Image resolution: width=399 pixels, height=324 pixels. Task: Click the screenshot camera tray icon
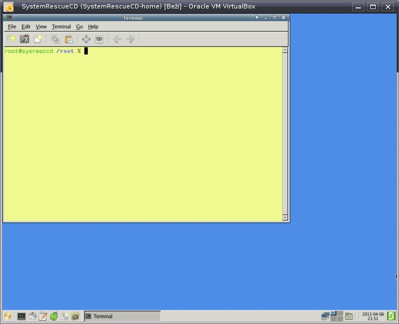coord(349,317)
